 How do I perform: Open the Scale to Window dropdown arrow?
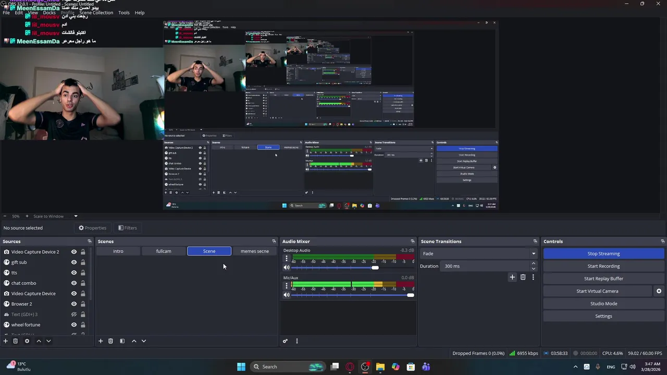76,216
